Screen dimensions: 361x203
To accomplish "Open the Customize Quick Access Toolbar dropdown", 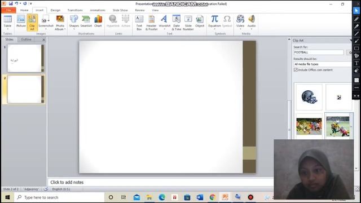I will 30,3.
